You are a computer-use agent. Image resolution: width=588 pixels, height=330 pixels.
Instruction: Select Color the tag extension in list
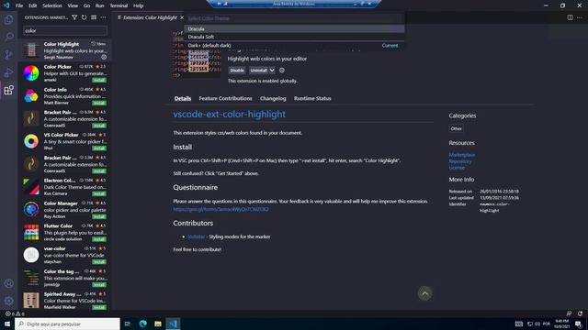tap(65, 278)
